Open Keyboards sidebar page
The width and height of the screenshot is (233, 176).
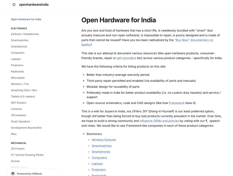17,72
